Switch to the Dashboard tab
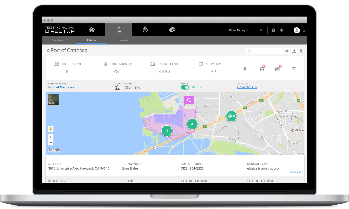 58,40
